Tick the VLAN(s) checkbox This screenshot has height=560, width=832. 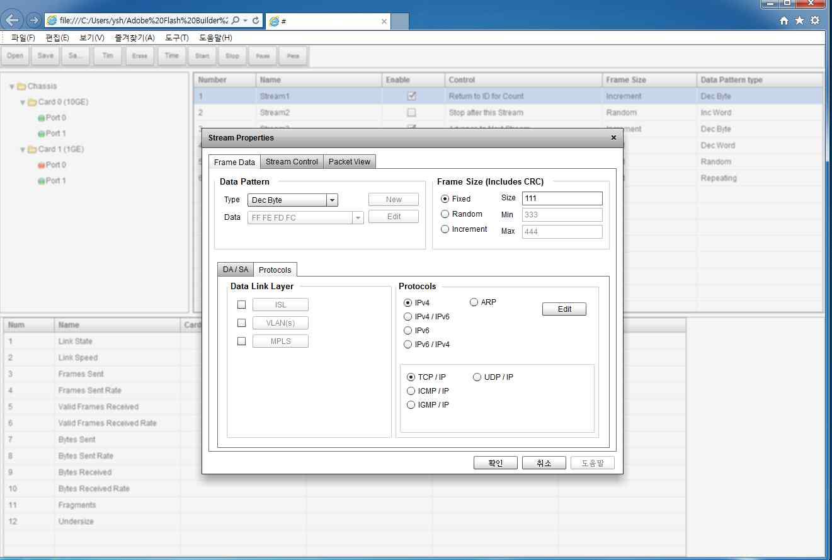pos(241,323)
